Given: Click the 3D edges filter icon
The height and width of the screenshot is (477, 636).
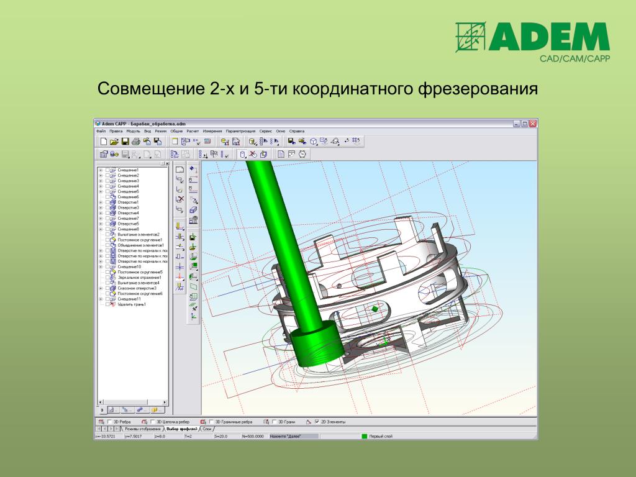Looking at the screenshot, I should click(101, 422).
